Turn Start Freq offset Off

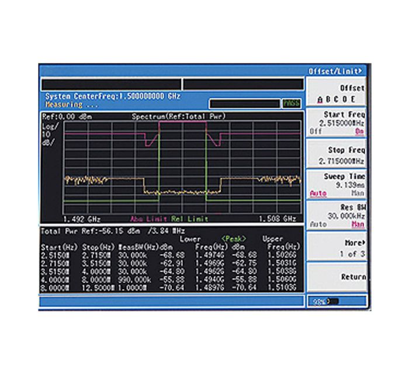pos(316,131)
